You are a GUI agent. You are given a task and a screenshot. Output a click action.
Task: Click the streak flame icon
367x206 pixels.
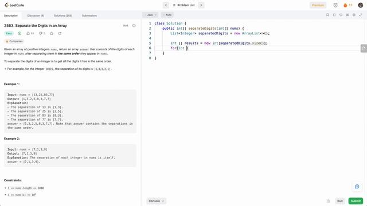[345, 5]
